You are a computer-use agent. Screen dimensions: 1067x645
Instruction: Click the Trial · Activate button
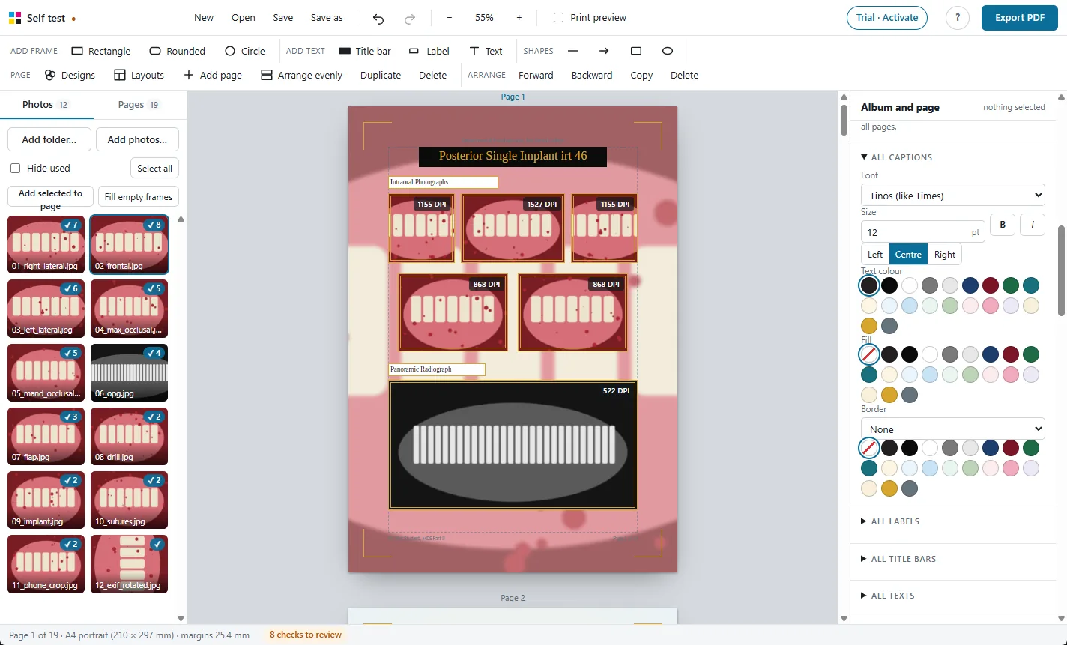coord(887,18)
